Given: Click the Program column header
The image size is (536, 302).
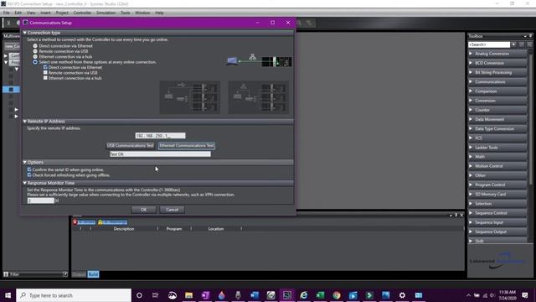Looking at the screenshot, I should coord(174,229).
